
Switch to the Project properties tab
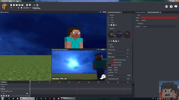click(x=140, y=12)
